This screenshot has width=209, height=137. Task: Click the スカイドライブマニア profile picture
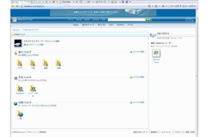18,43
